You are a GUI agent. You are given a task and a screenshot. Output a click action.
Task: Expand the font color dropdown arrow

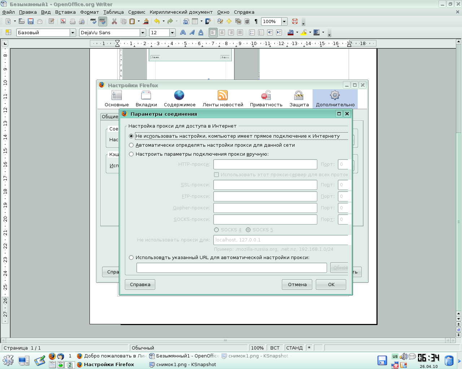(297, 32)
